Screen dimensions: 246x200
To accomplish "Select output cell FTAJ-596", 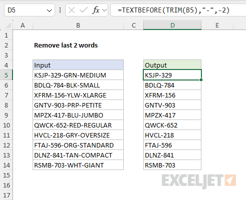I will 172,145.
